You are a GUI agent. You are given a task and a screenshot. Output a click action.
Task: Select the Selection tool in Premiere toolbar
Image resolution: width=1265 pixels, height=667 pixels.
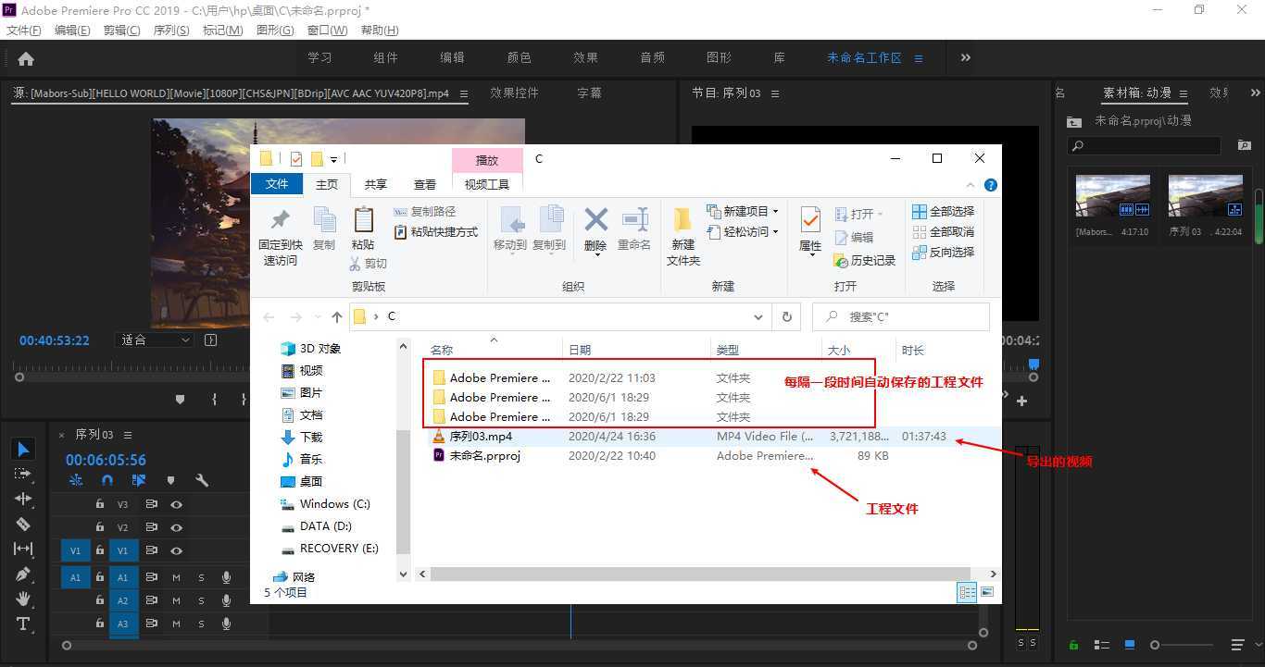(x=24, y=450)
